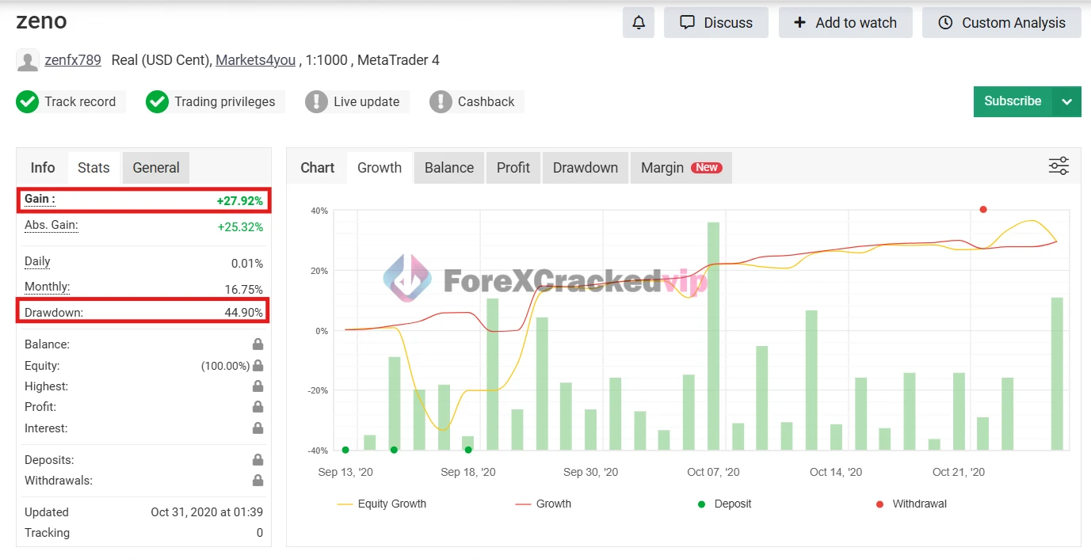
Task: Click the zenfx789 user avatar icon
Action: pos(28,60)
